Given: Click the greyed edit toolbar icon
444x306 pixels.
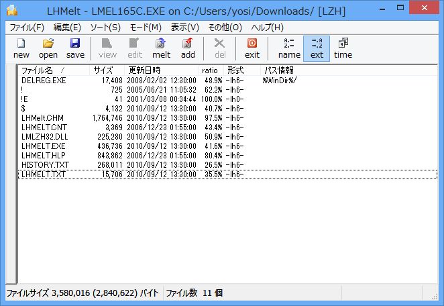Looking at the screenshot, I should tap(135, 48).
